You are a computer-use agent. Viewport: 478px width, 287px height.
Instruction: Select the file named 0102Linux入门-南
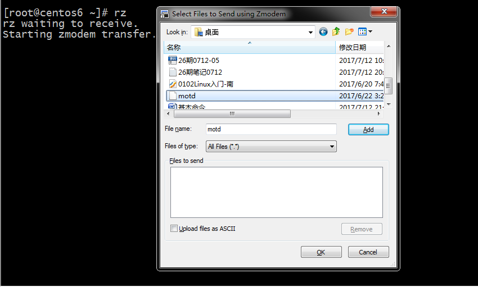point(206,84)
